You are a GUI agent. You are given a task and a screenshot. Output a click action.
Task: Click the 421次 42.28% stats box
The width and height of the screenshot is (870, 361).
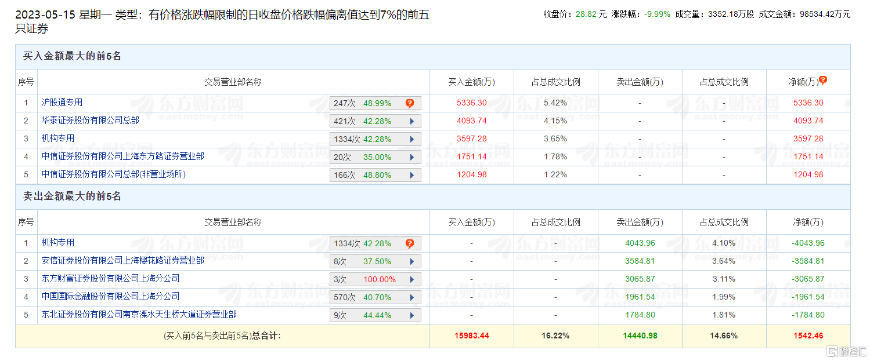coord(375,121)
